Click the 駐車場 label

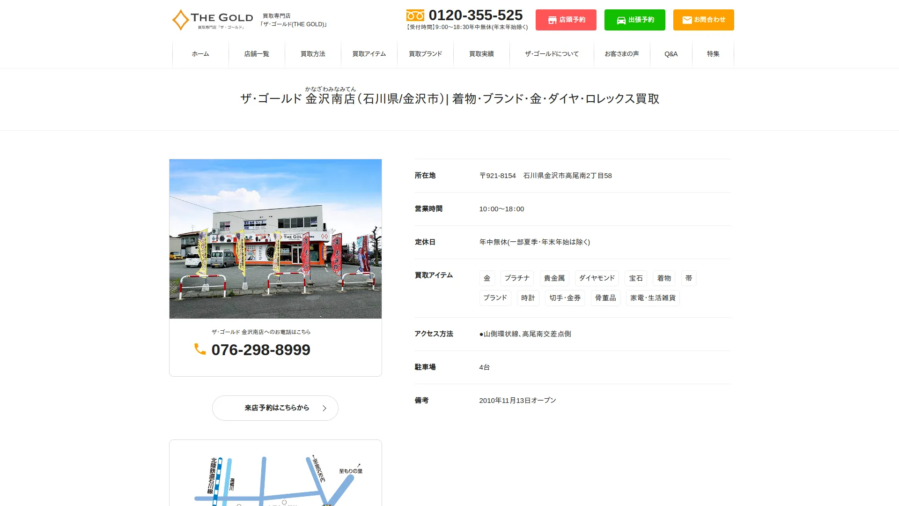425,367
